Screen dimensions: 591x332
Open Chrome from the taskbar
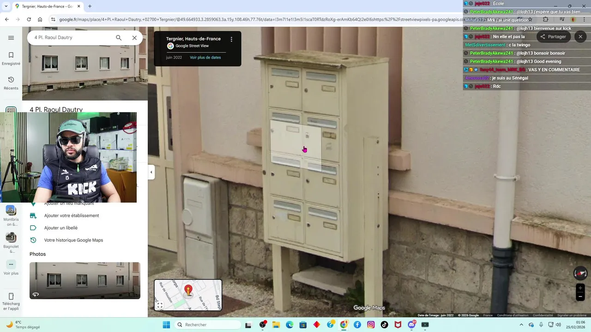(344, 325)
